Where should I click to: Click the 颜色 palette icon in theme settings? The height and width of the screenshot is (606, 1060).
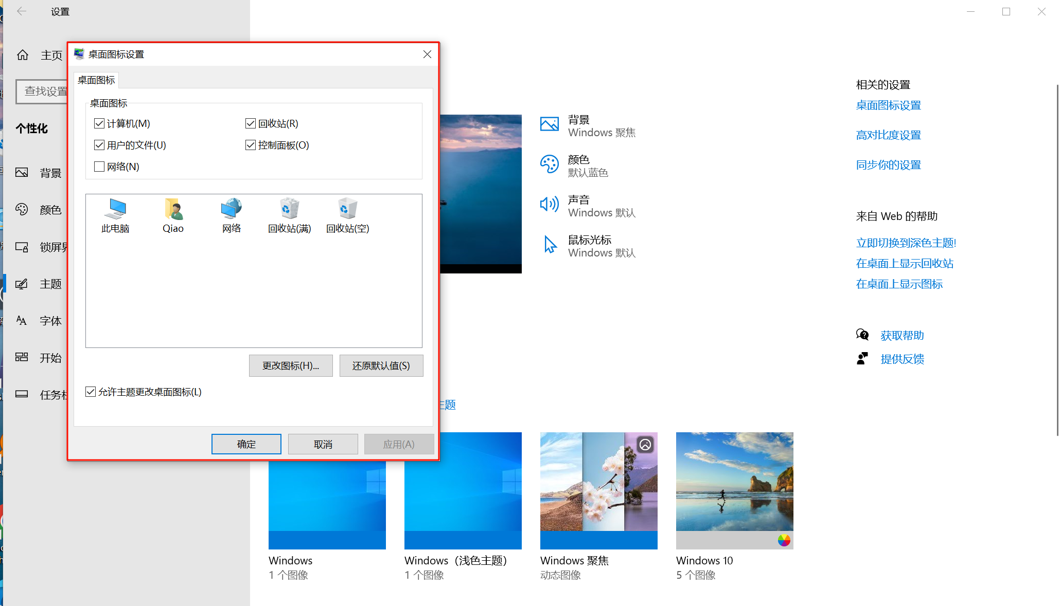[x=550, y=164]
